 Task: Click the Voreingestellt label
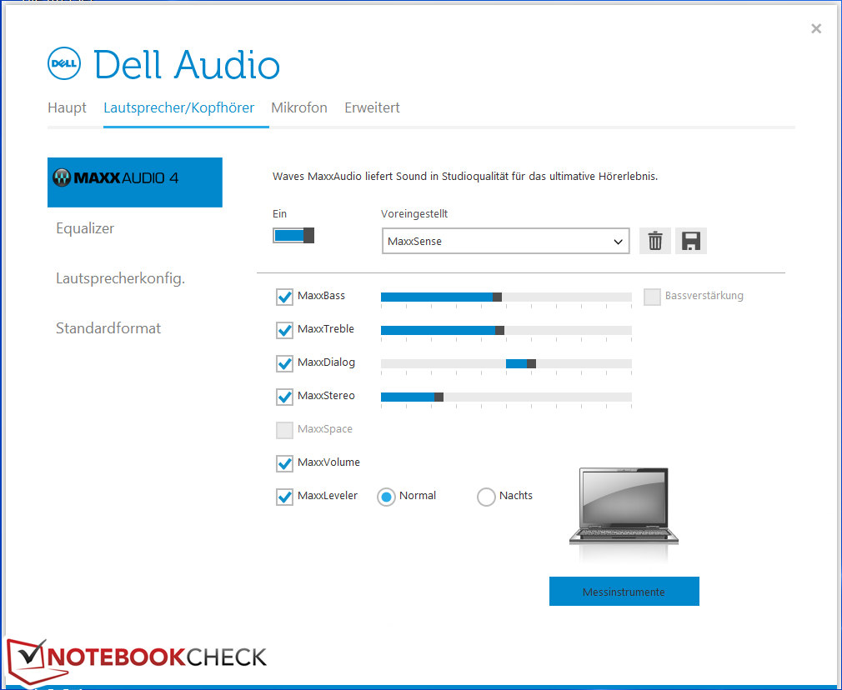(414, 213)
